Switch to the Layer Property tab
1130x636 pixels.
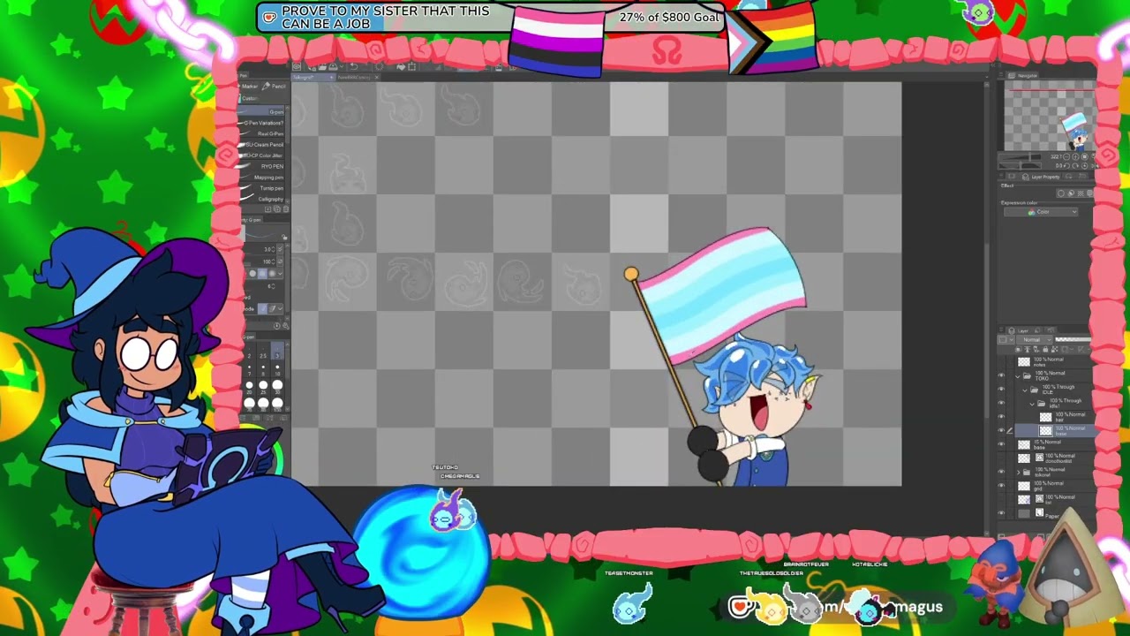tap(1042, 177)
